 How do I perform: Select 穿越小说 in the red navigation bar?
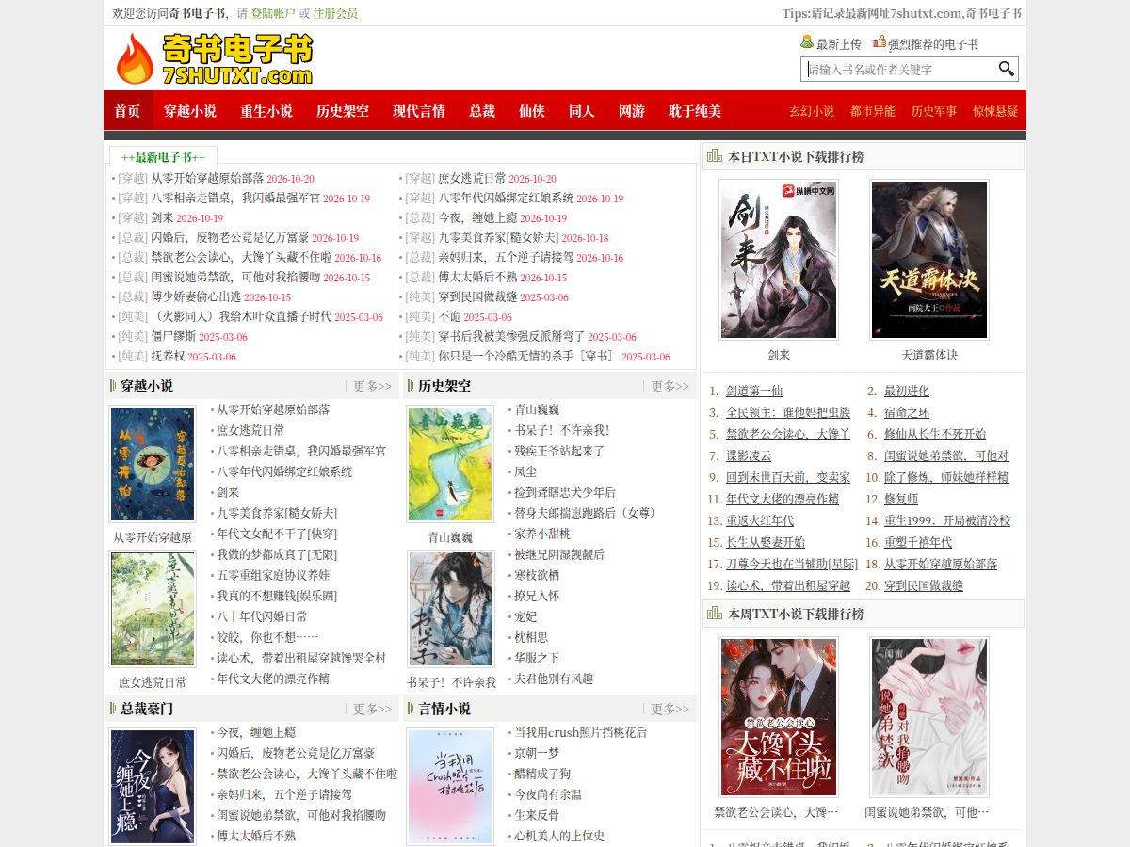[190, 111]
